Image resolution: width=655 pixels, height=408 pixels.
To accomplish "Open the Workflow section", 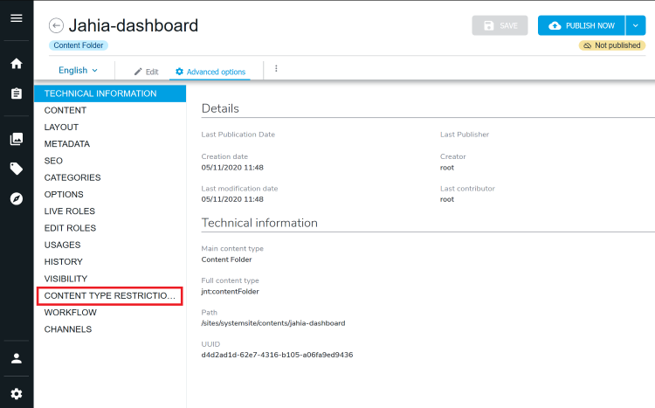I will (x=110, y=313).
